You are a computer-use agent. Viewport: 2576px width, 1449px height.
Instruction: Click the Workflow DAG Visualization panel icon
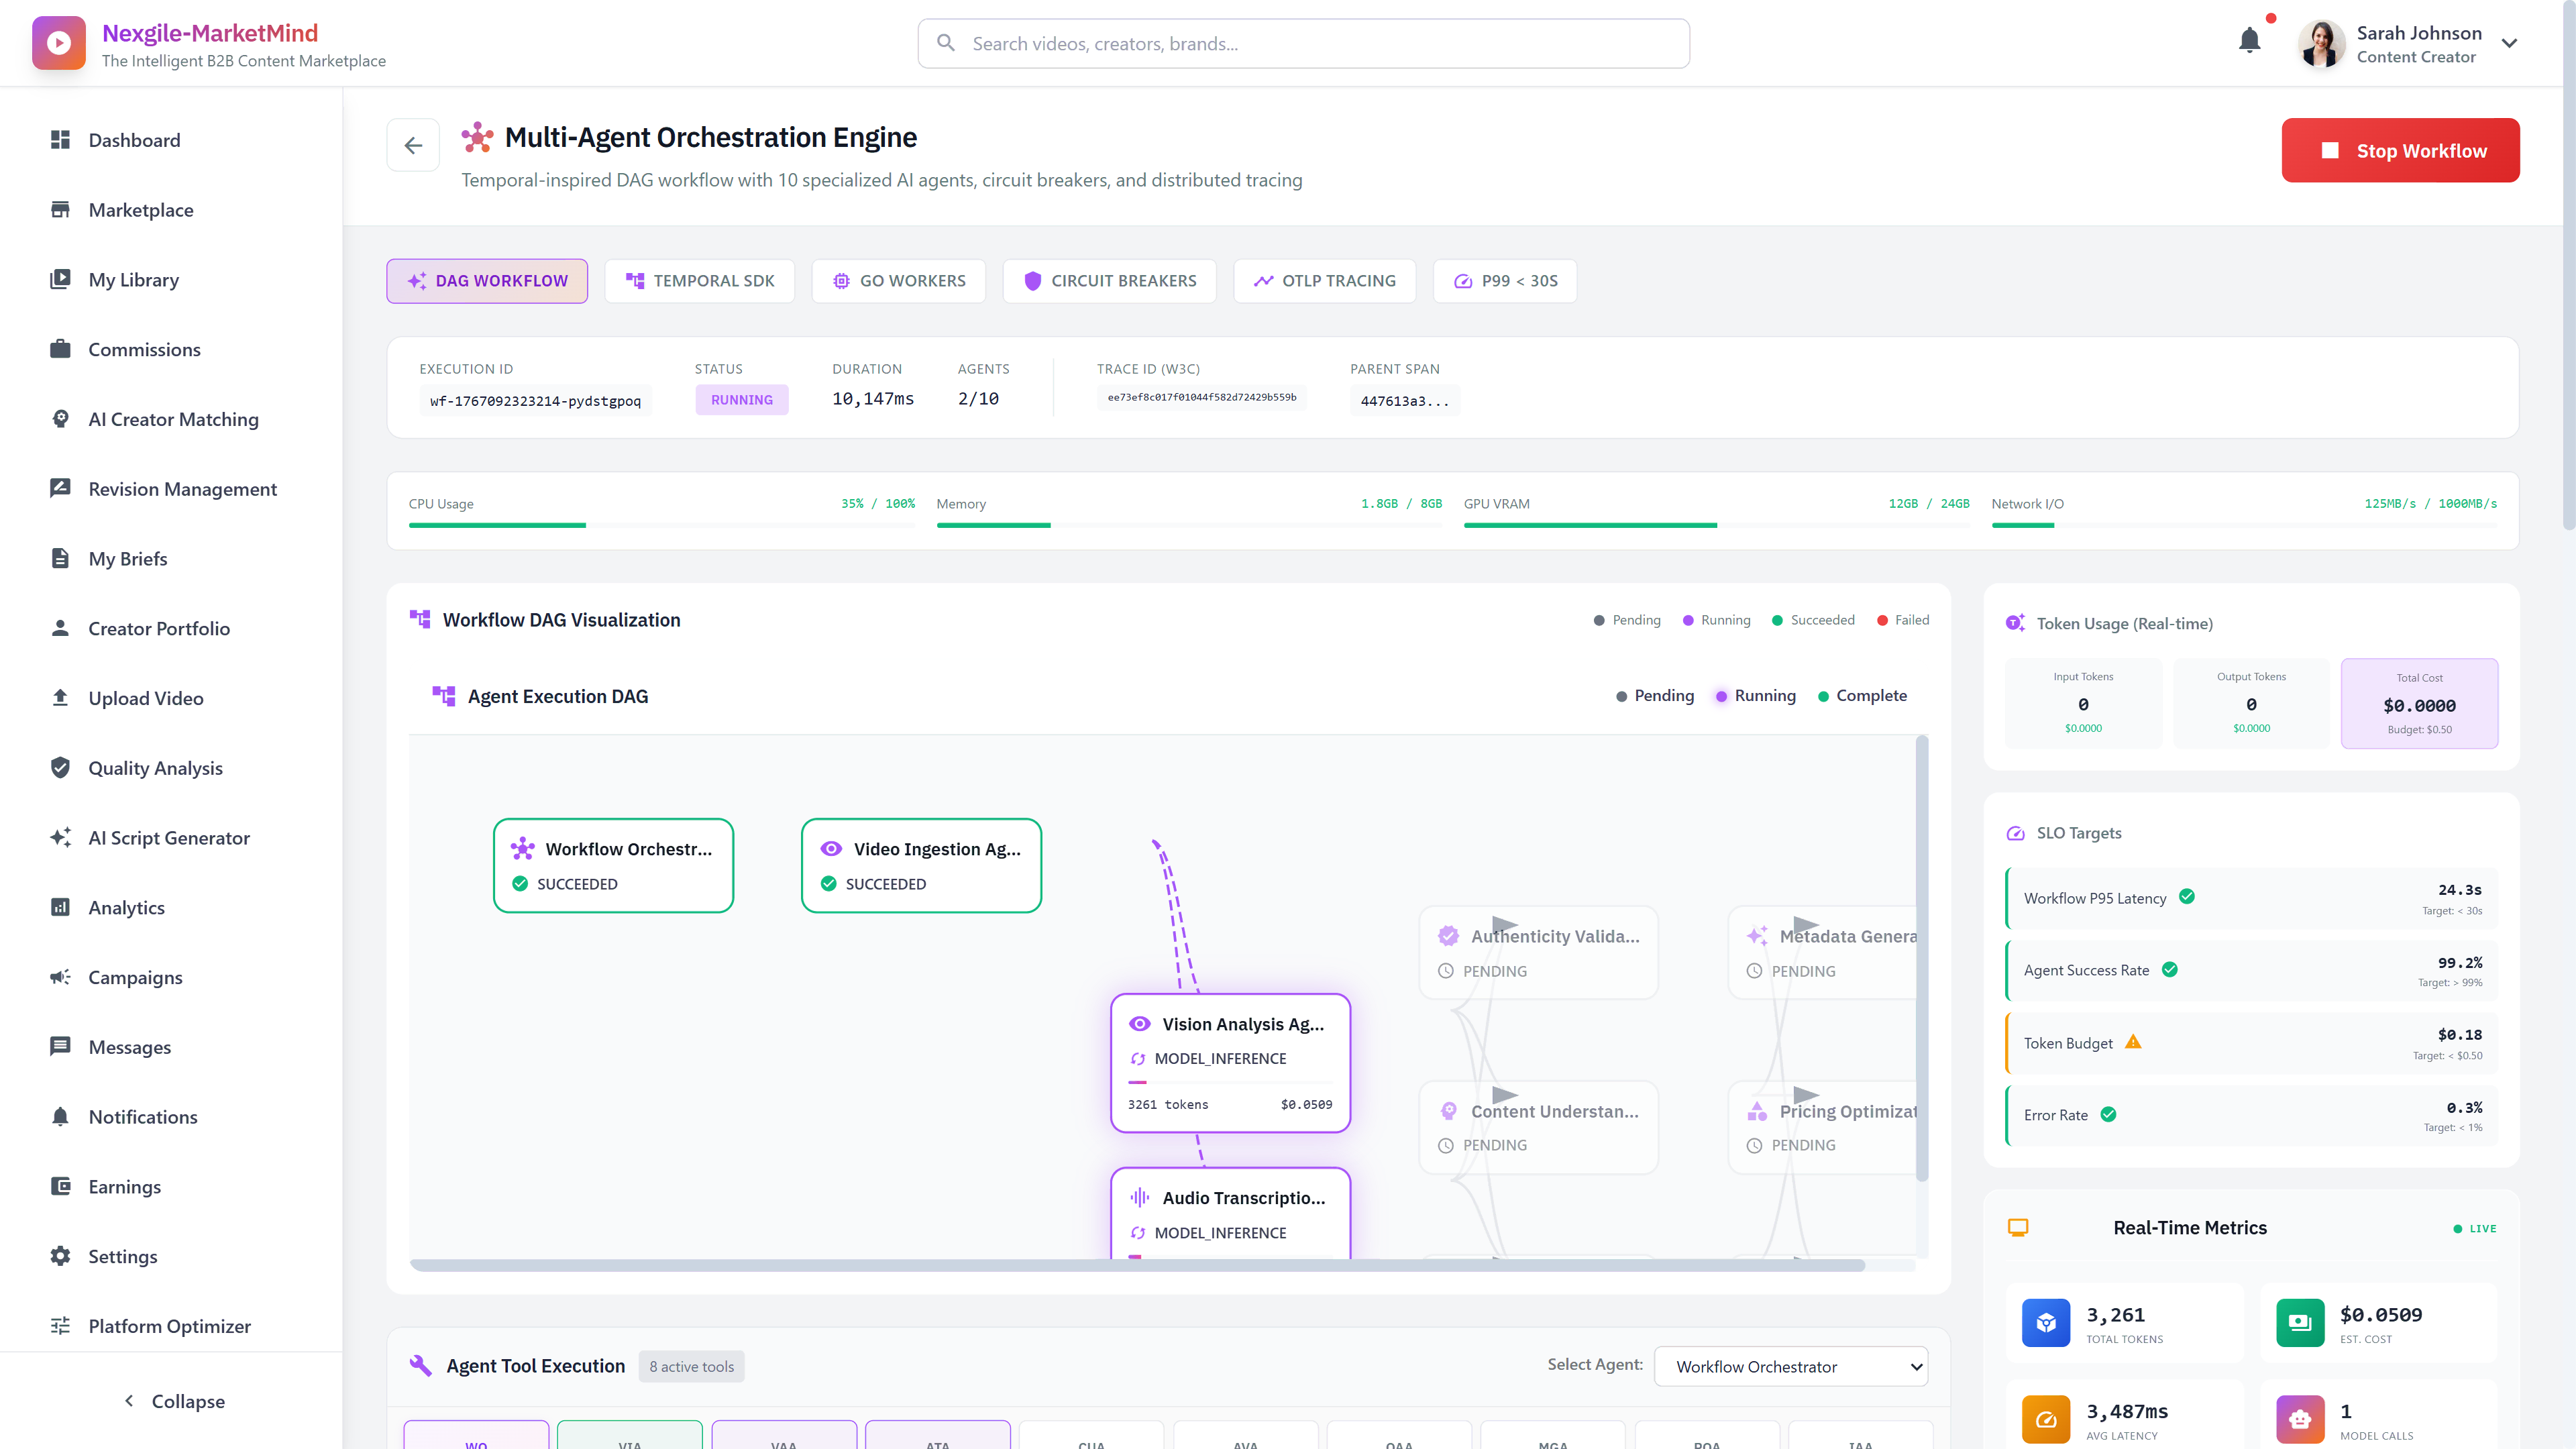[x=419, y=619]
